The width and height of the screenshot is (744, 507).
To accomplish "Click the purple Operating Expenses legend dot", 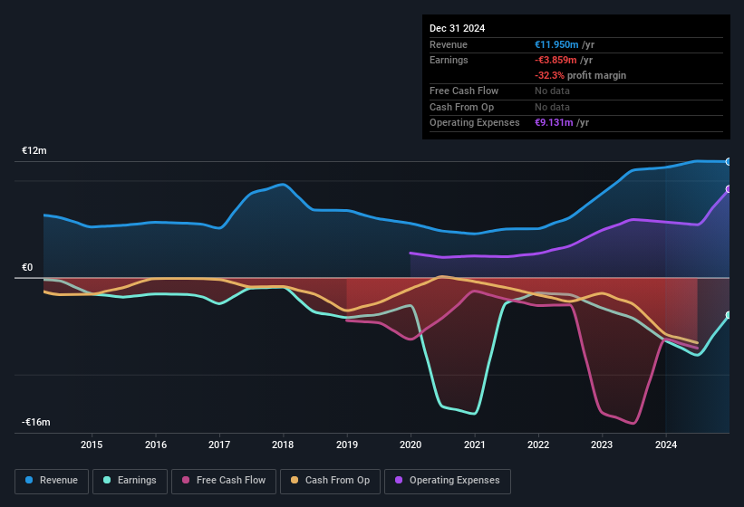I will click(x=400, y=481).
